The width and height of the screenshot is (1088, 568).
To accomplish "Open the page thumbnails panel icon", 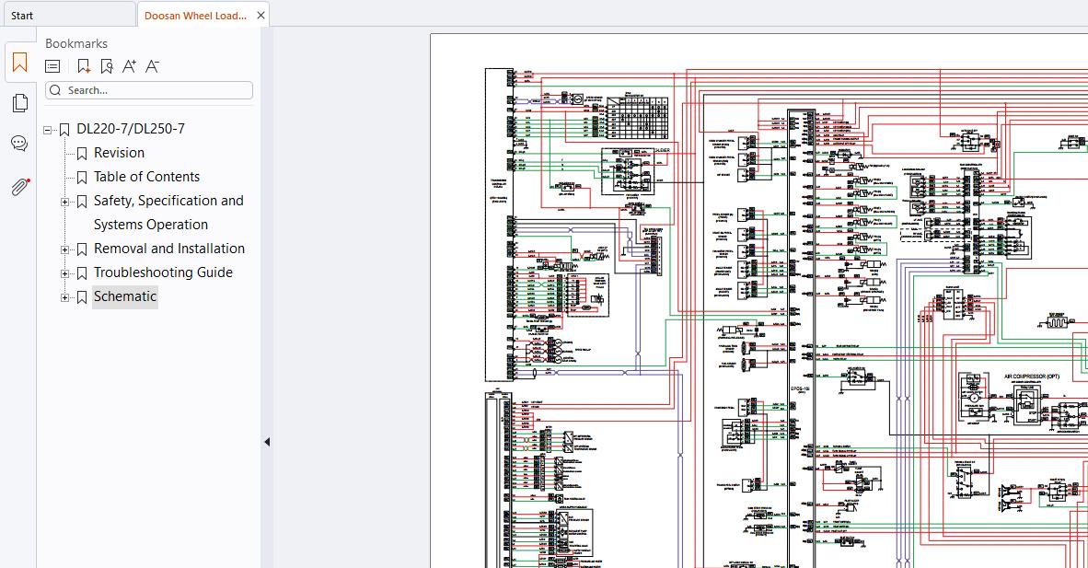I will pyautogui.click(x=19, y=103).
